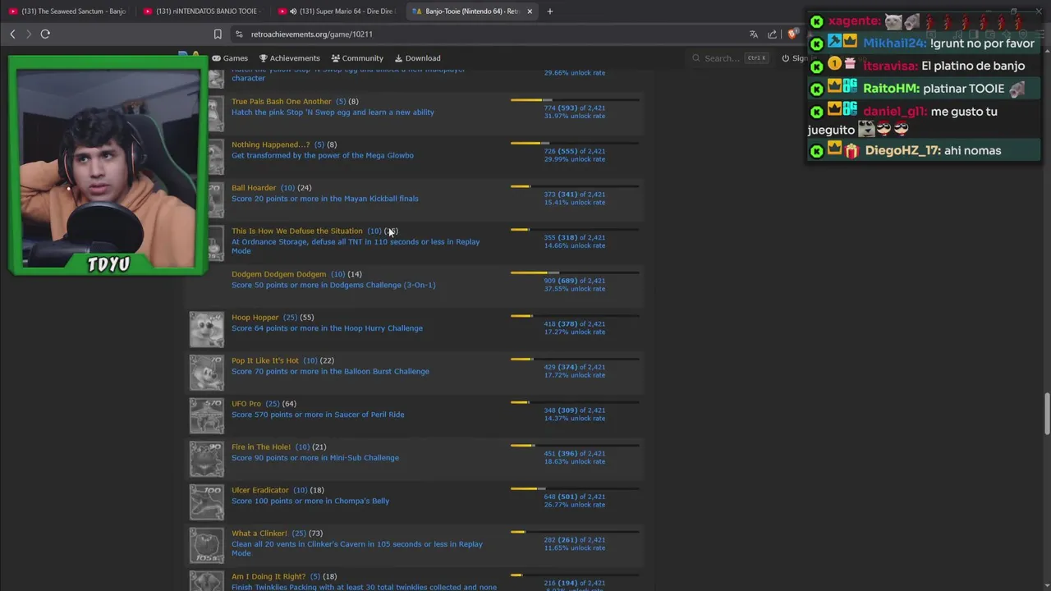Image resolution: width=1051 pixels, height=591 pixels.
Task: Close the Banjo-Tooie RetroAchievements tab
Action: pos(530,11)
